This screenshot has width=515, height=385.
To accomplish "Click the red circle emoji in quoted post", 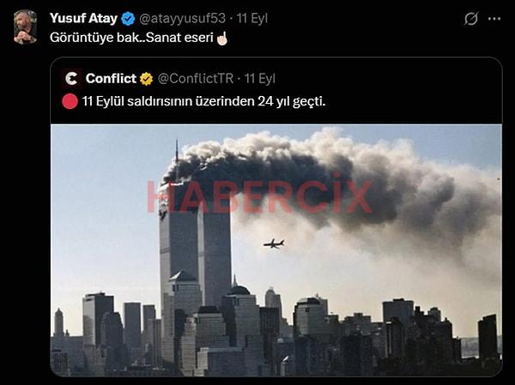I will [x=70, y=101].
